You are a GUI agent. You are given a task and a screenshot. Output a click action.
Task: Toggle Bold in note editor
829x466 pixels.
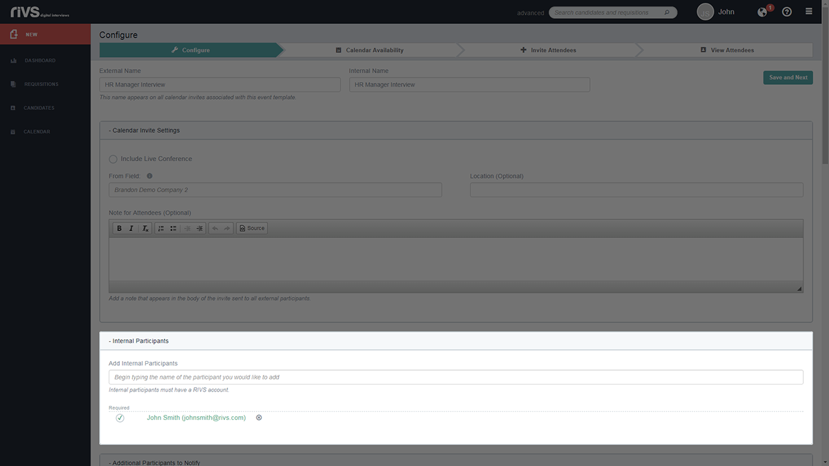[119, 228]
